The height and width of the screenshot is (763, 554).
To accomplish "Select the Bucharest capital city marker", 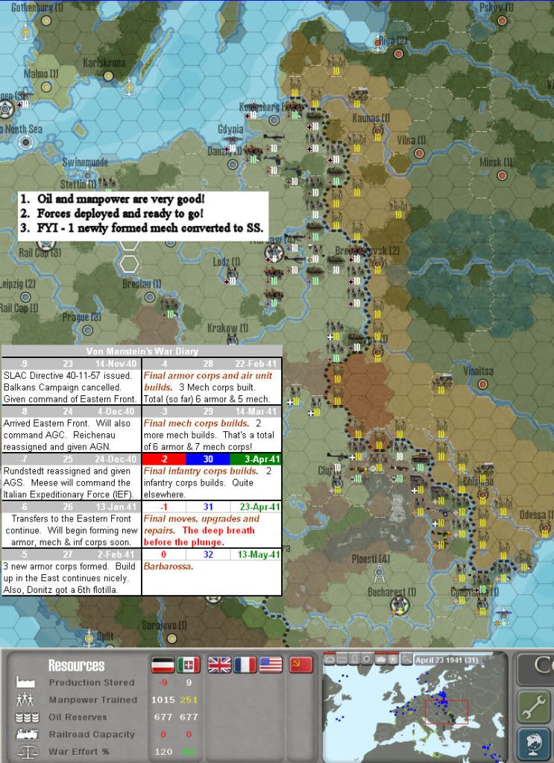I will point(400,606).
